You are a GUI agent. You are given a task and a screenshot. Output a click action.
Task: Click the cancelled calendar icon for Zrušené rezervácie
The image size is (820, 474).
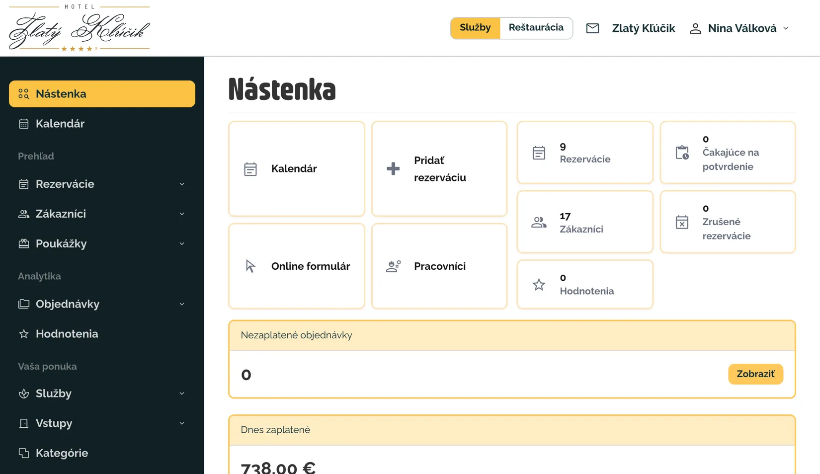pos(682,222)
